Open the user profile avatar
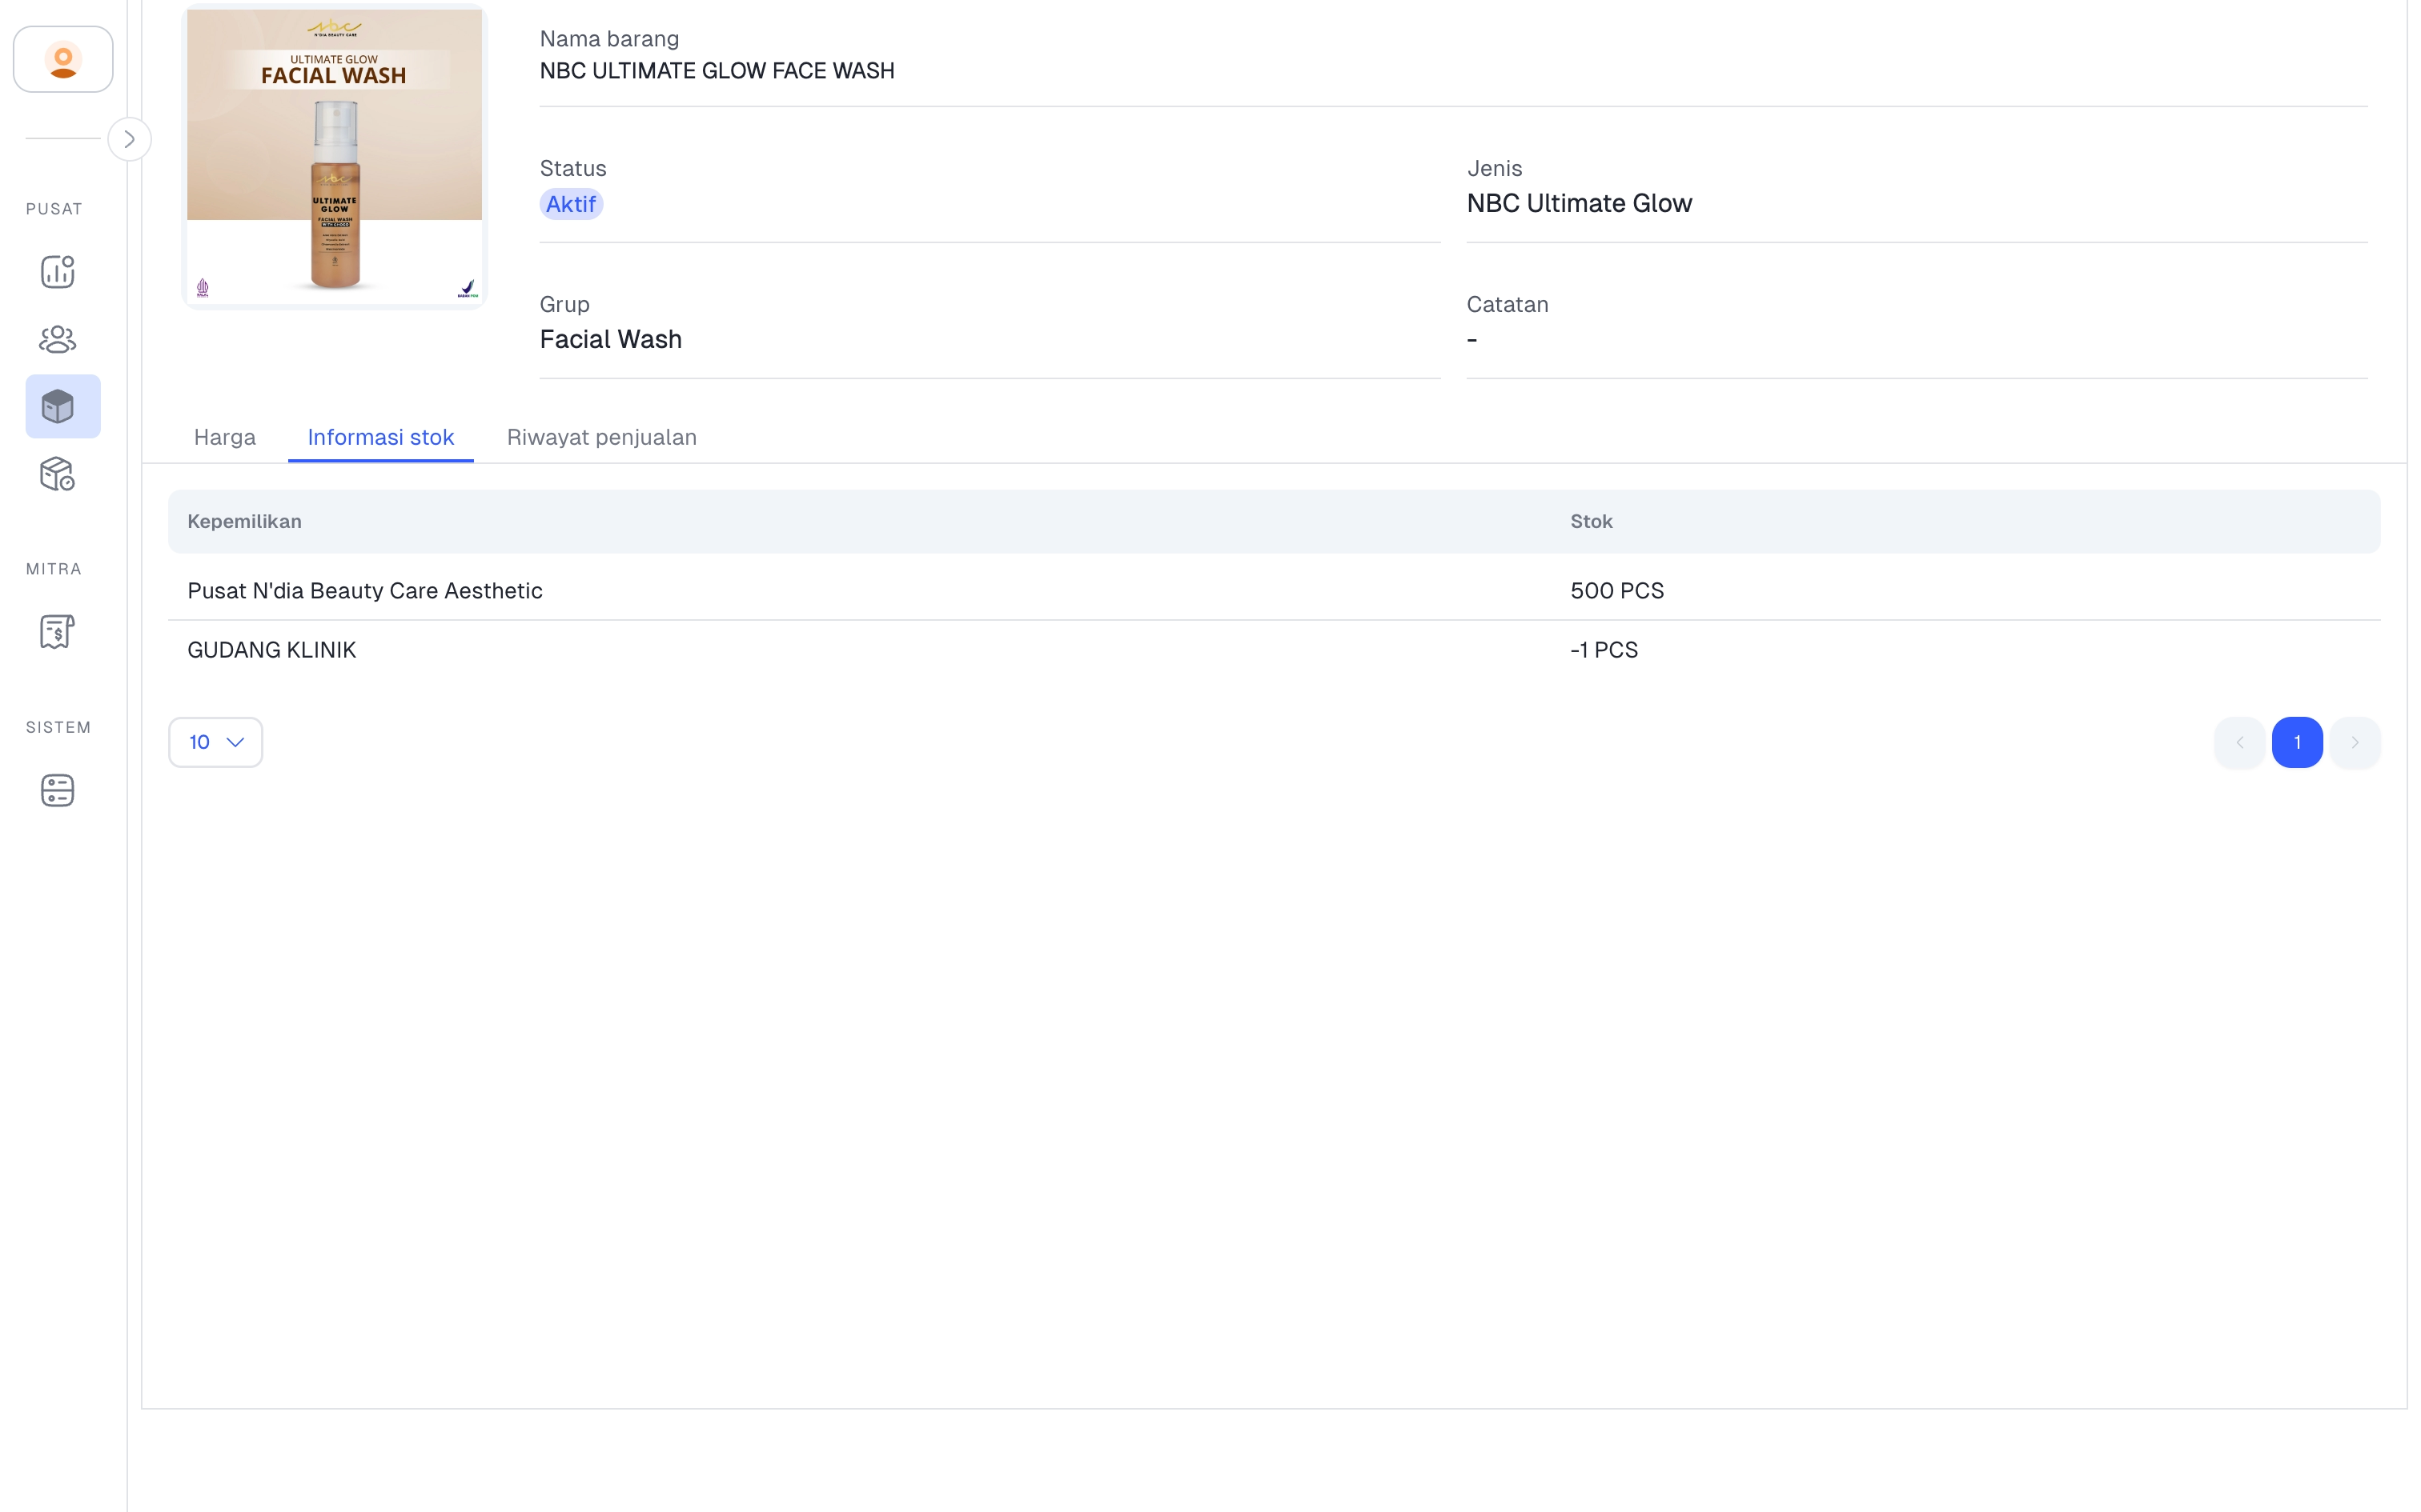The width and height of the screenshot is (2421, 1512). click(x=63, y=59)
